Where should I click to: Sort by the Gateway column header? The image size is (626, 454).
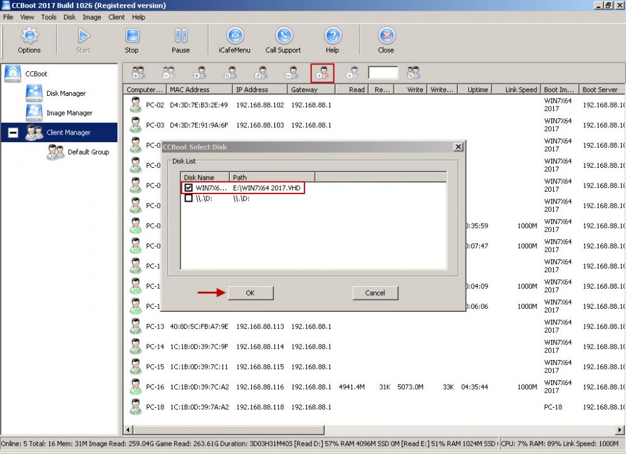click(311, 90)
